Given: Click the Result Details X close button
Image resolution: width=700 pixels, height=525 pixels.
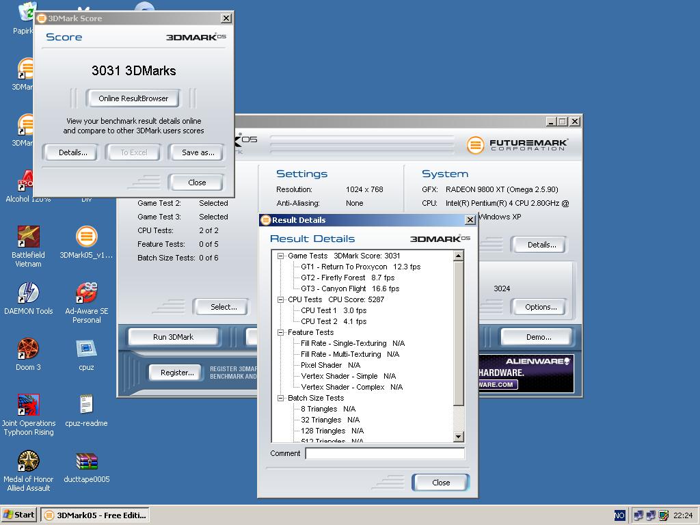Looking at the screenshot, I should pos(470,219).
